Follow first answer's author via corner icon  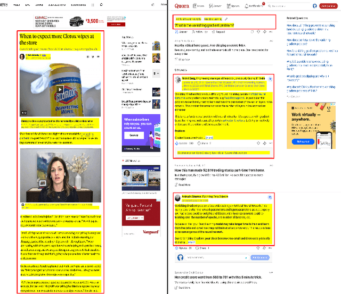tap(270, 79)
